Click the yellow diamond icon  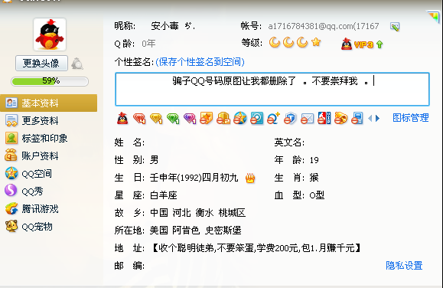tap(156, 118)
